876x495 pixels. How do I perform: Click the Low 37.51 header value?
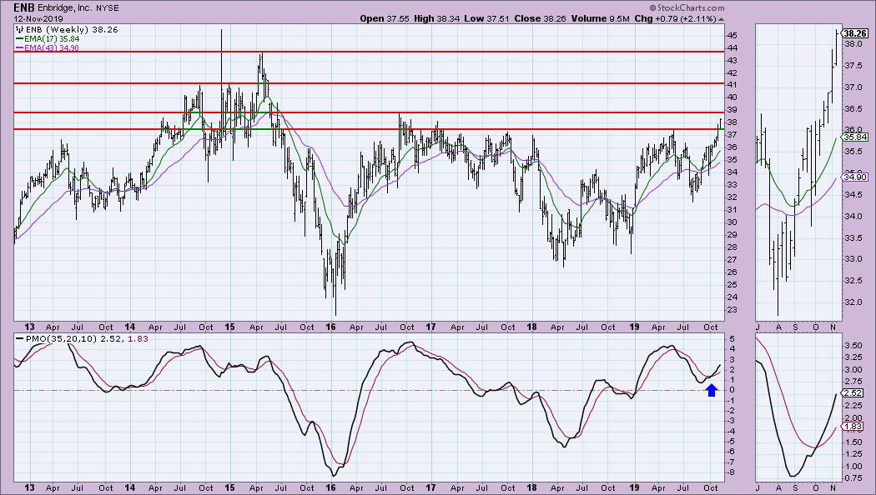[x=486, y=18]
